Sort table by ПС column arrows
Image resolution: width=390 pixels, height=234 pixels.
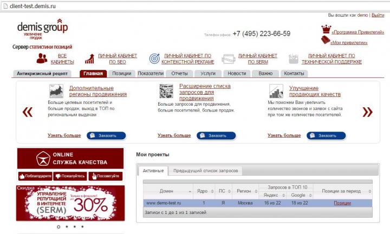pos(229,191)
